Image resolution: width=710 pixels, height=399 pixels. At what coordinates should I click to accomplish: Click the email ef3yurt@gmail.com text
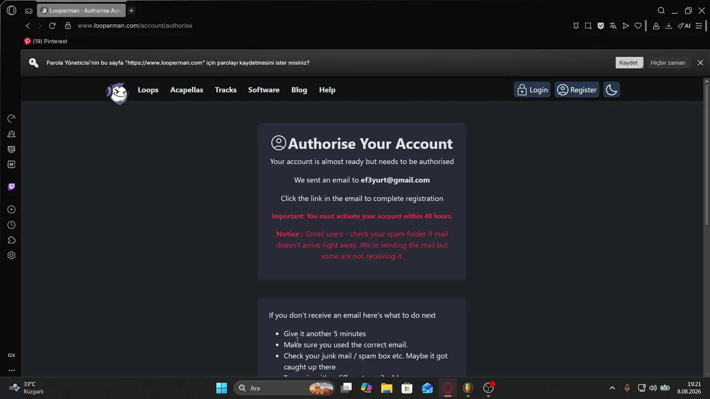point(395,180)
